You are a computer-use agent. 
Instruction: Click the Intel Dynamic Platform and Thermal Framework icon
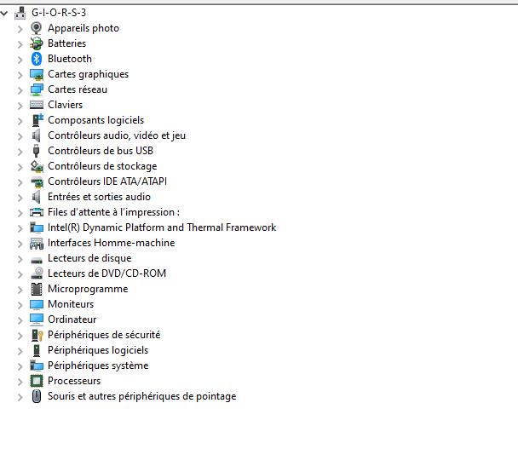[x=37, y=227]
